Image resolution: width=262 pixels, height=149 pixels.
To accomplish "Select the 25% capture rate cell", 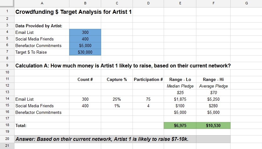I will (x=117, y=99).
